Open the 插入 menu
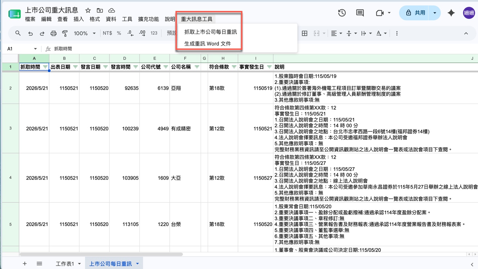The image size is (478, 269). point(79,19)
